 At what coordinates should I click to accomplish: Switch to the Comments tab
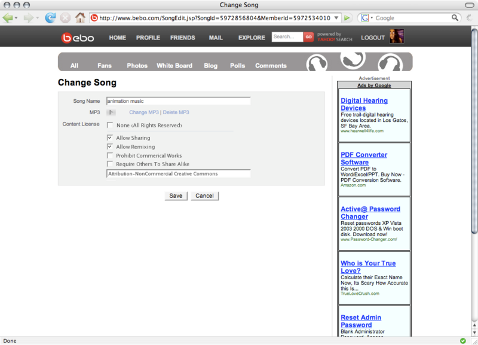point(271,66)
